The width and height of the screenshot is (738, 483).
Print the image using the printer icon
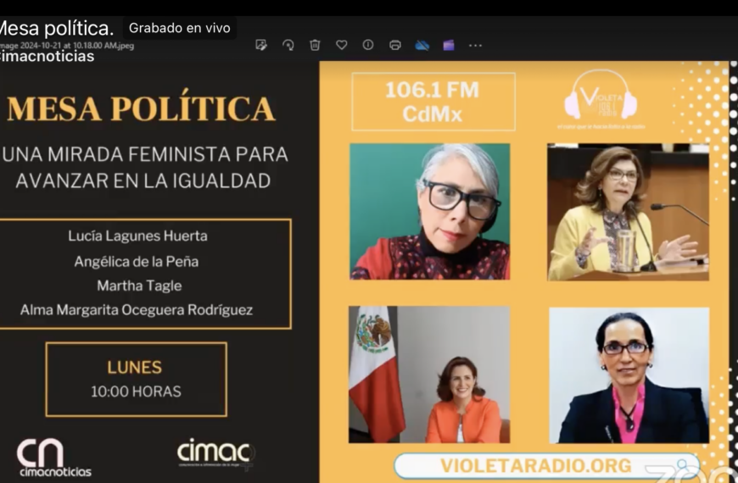pyautogui.click(x=395, y=45)
